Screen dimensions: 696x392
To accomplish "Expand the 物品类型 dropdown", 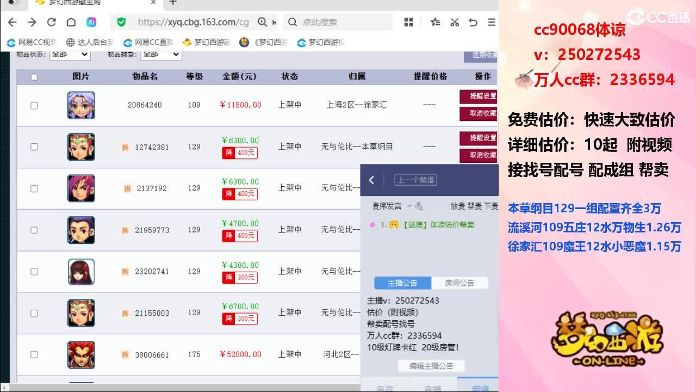I will click(x=161, y=54).
